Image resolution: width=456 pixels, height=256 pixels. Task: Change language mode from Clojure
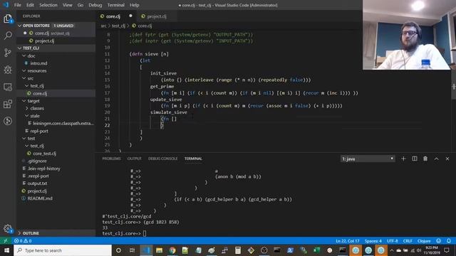coord(424,241)
